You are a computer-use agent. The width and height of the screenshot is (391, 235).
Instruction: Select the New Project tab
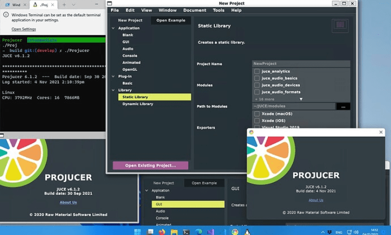(130, 20)
